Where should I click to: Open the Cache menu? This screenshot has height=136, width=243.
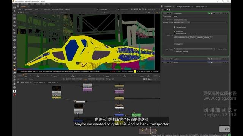click(x=44, y=4)
